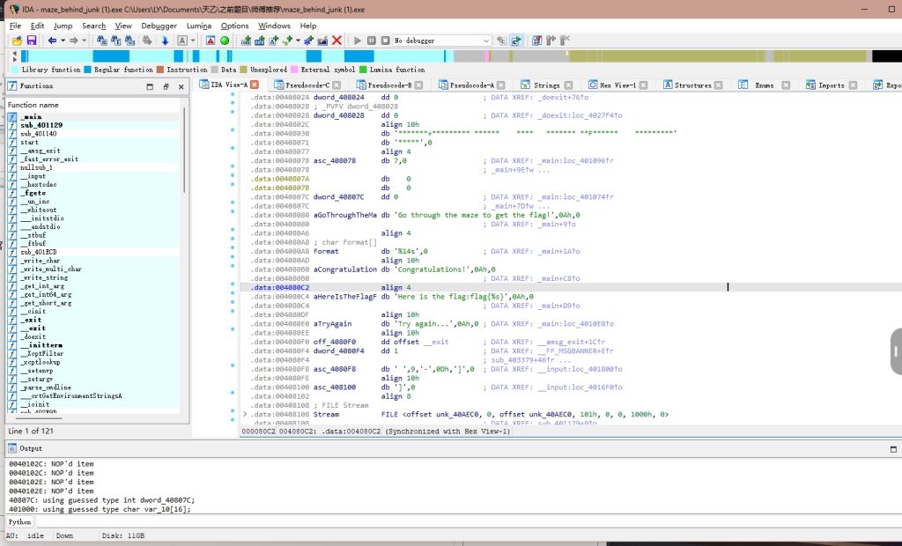Click the aTryAgain string label

tap(332, 324)
